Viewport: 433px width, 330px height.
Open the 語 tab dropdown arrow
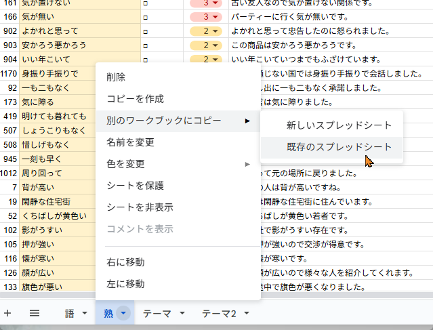(x=85, y=313)
